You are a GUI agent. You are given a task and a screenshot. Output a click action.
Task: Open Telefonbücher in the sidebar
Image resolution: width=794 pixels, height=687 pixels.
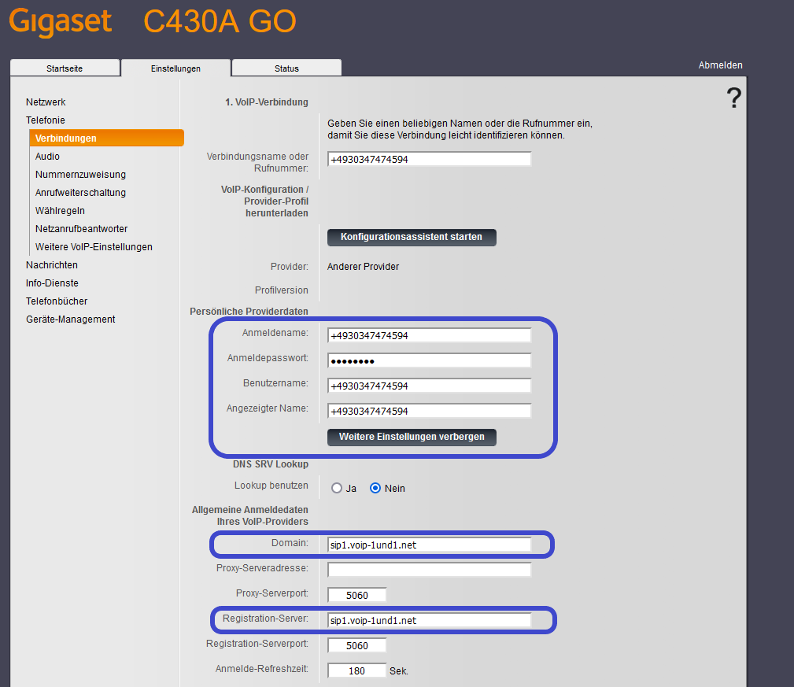(x=57, y=301)
